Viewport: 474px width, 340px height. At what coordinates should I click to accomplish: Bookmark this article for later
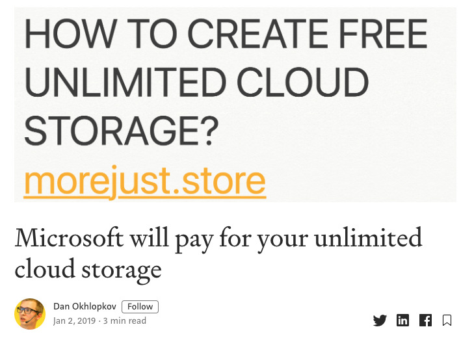447,320
